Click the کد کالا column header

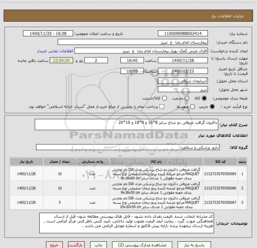[x=220, y=162]
